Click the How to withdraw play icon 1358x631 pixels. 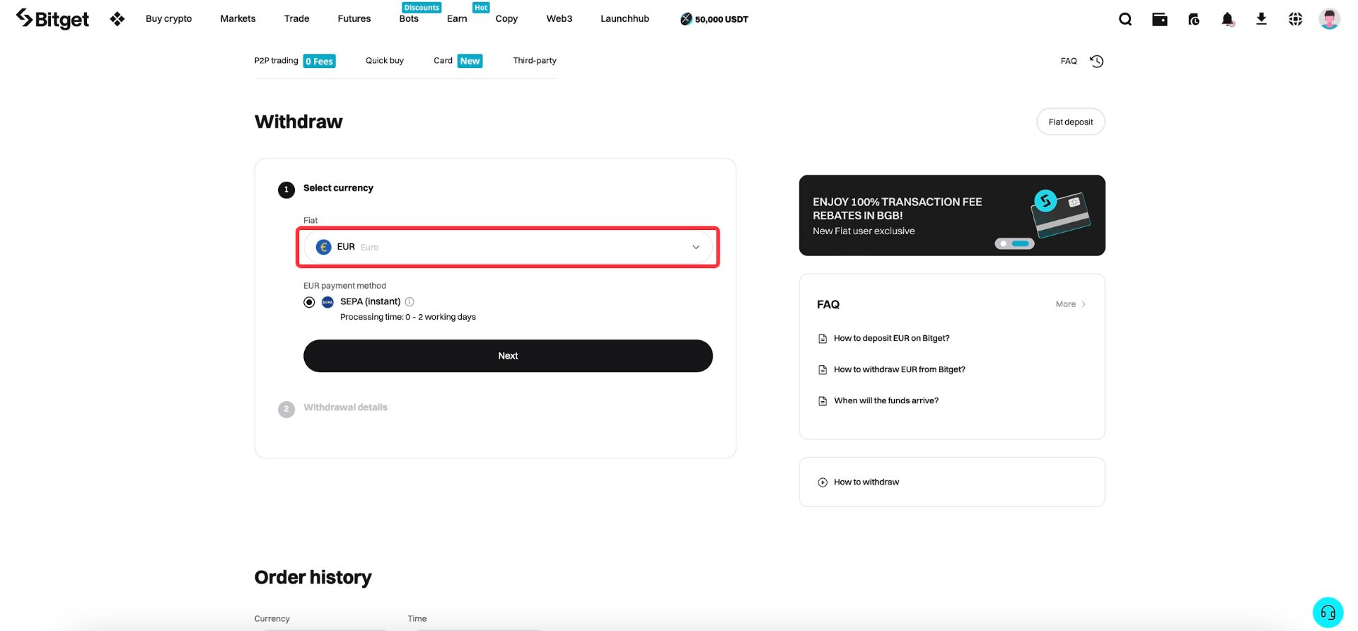click(x=823, y=482)
